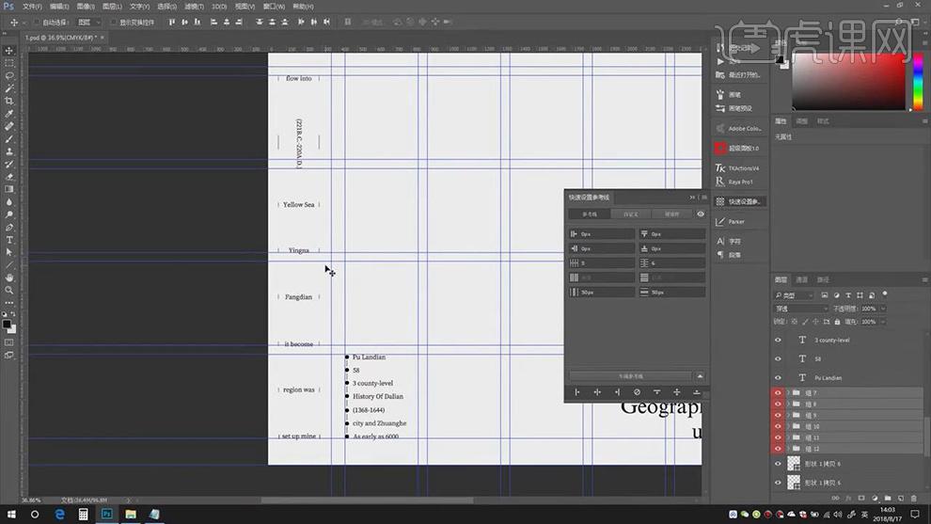Enable show transform controls checkbox
Viewport: 931px width, 524px height.
[114, 23]
